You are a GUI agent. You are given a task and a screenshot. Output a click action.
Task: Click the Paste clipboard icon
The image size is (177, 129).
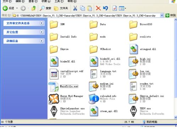(89, 8)
